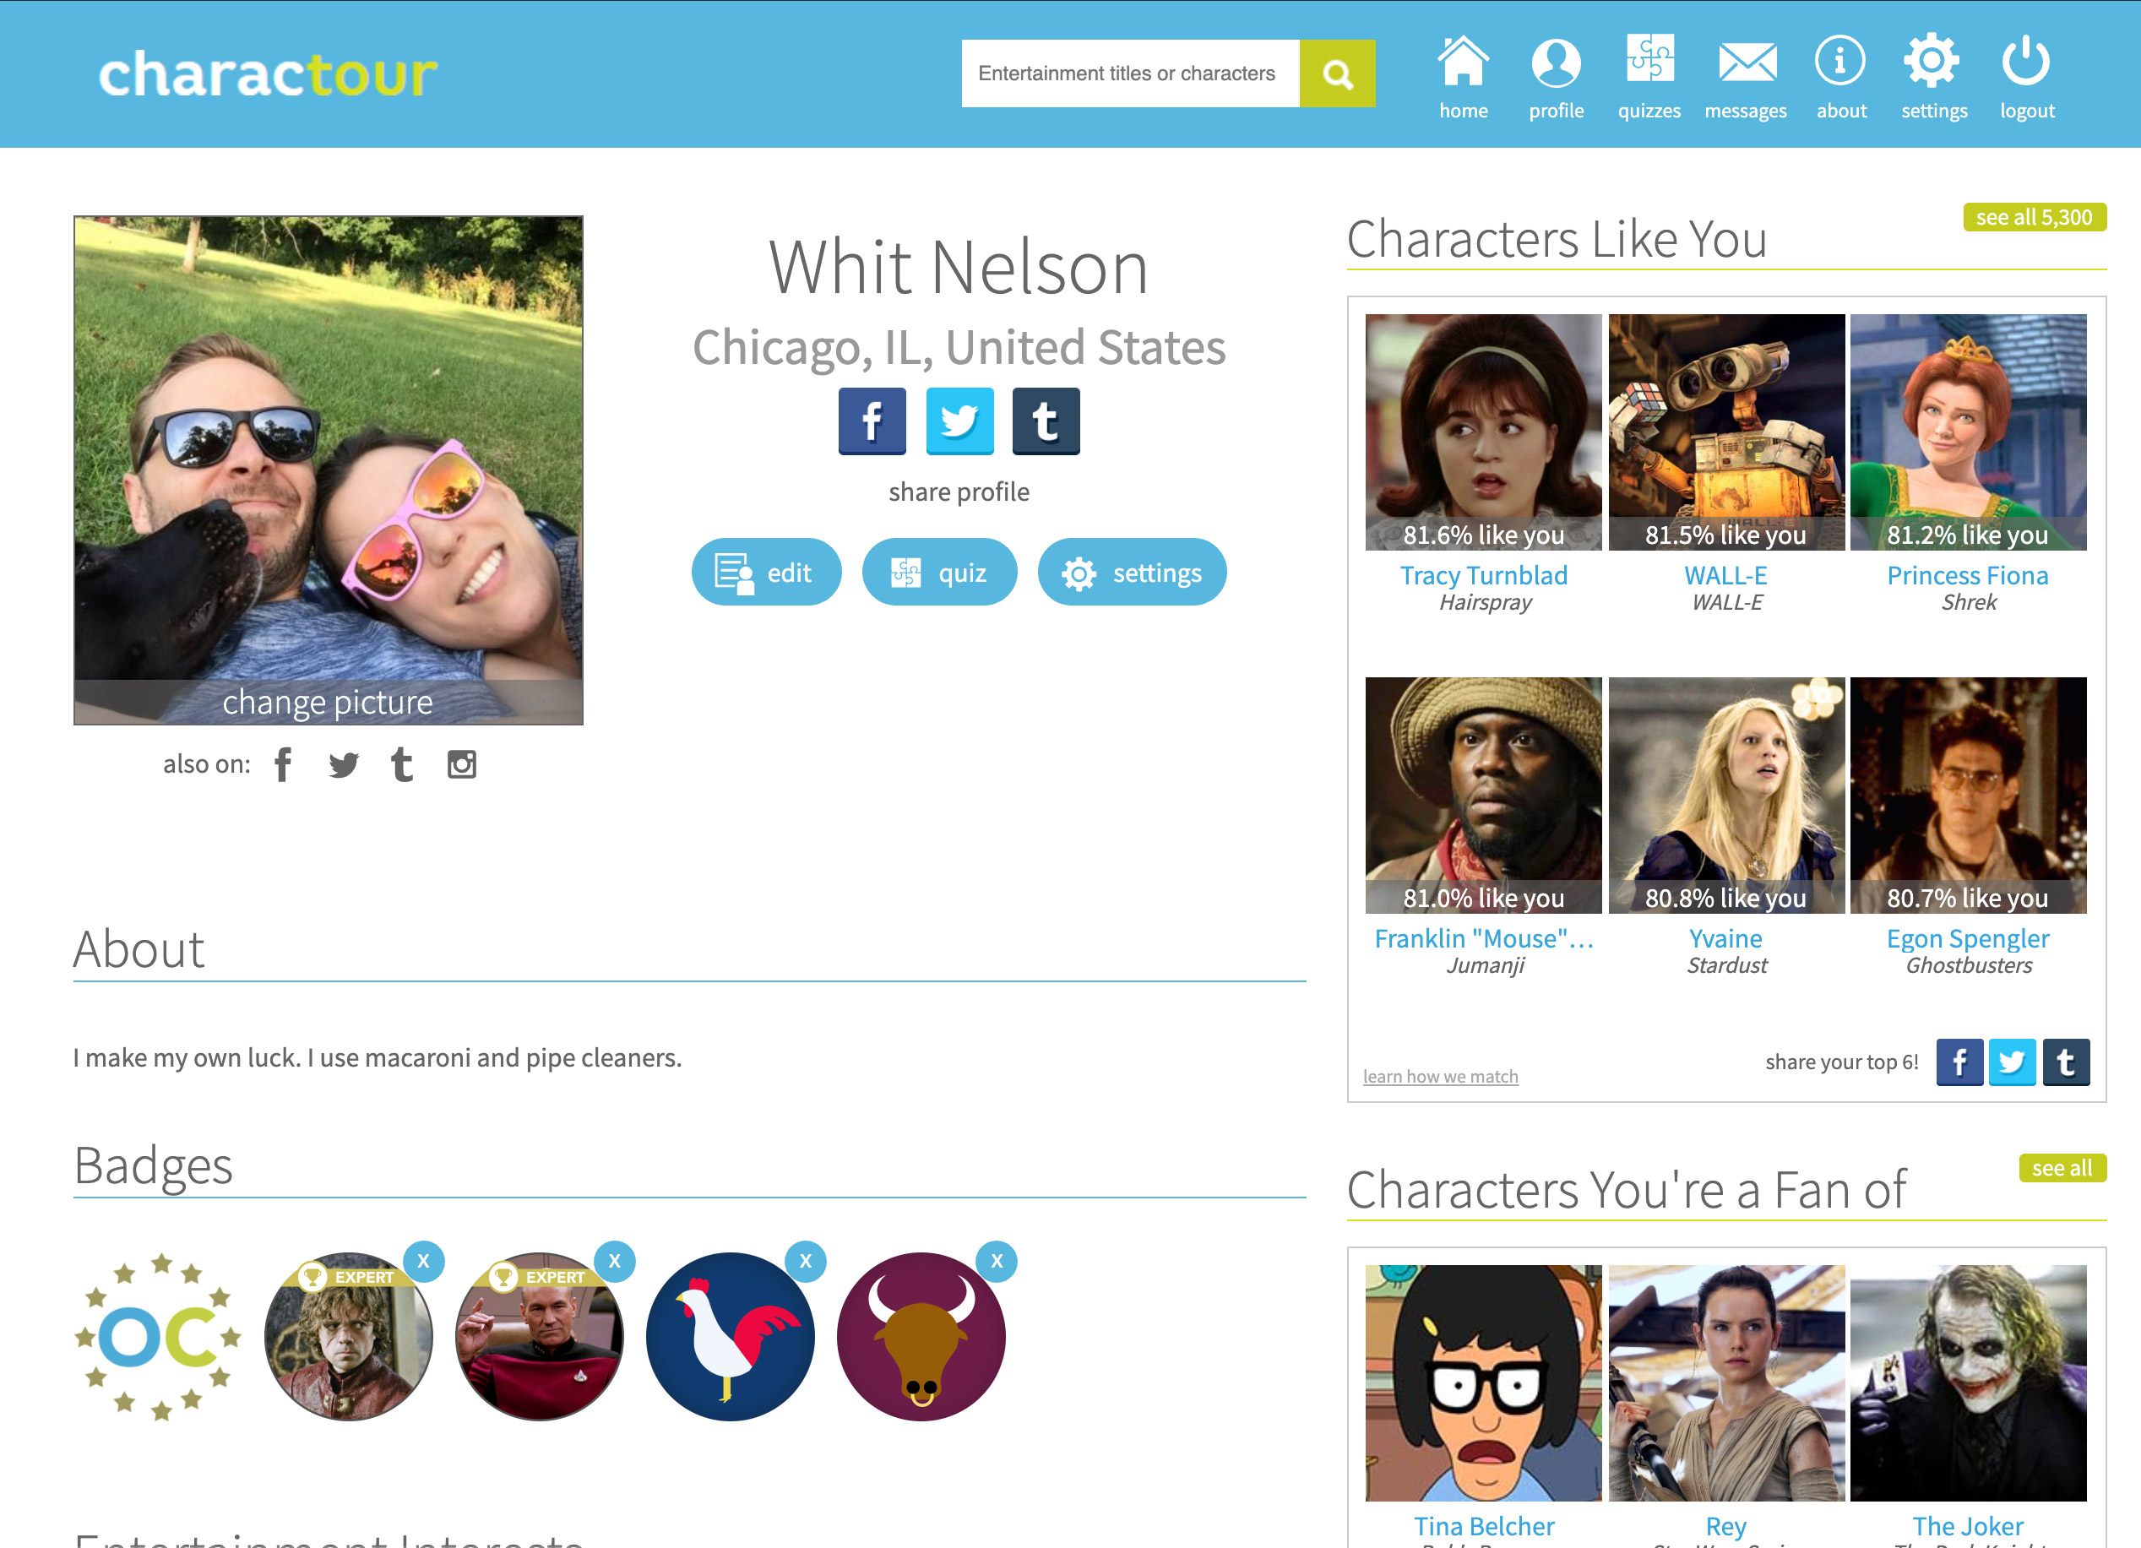Share your top 6 on Twitter
This screenshot has height=1548, width=2141.
pyautogui.click(x=2013, y=1062)
